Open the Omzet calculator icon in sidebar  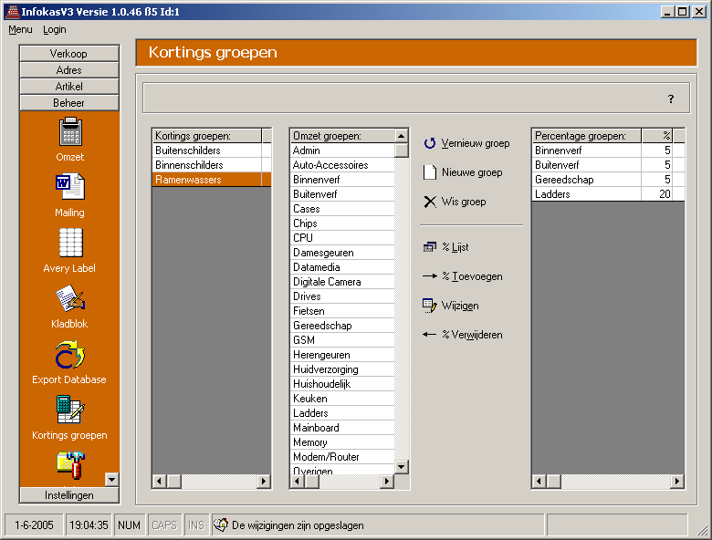[70, 133]
